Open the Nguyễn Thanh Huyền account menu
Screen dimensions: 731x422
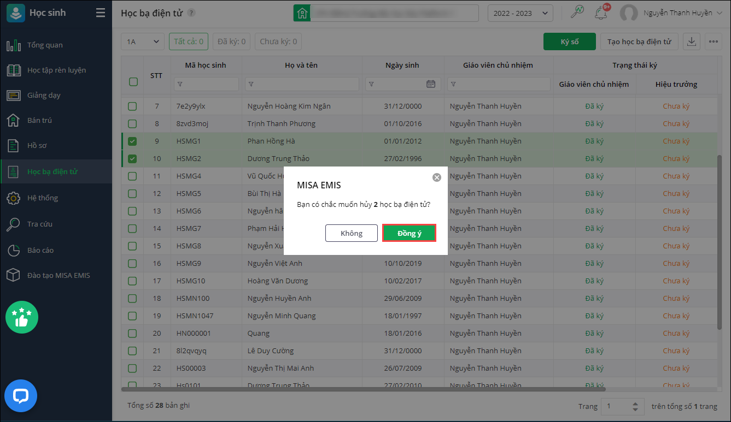683,13
